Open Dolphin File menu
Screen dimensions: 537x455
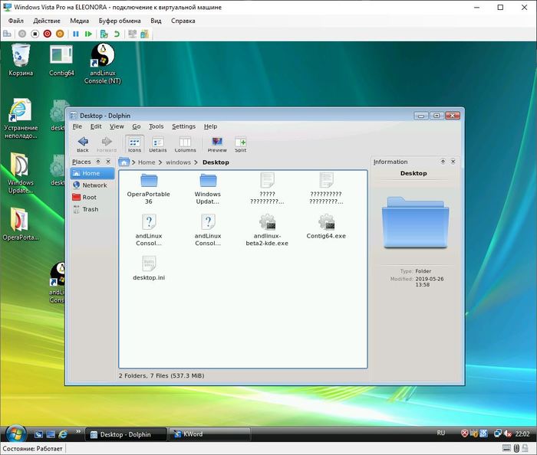point(77,126)
